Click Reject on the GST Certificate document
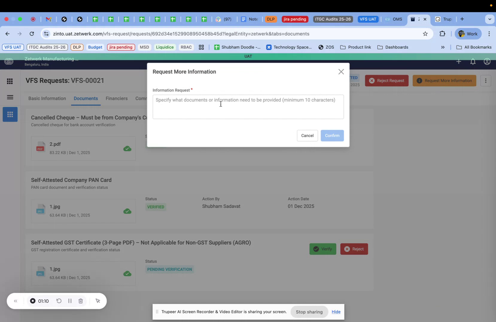This screenshot has width=496, height=322. coord(354,249)
